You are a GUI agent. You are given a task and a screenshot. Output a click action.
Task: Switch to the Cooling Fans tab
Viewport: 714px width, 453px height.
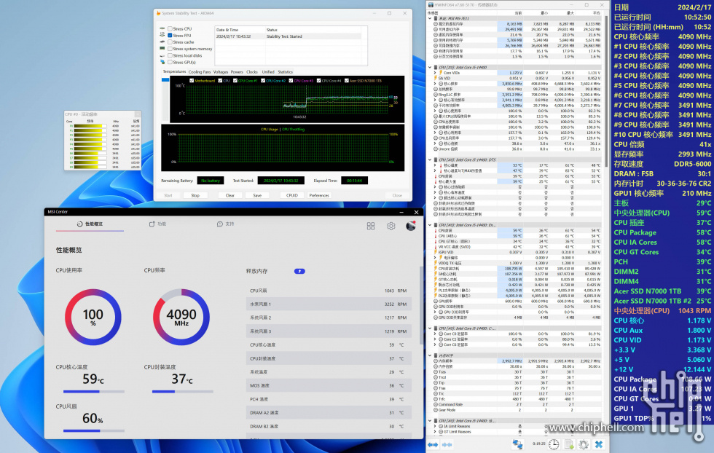point(200,72)
